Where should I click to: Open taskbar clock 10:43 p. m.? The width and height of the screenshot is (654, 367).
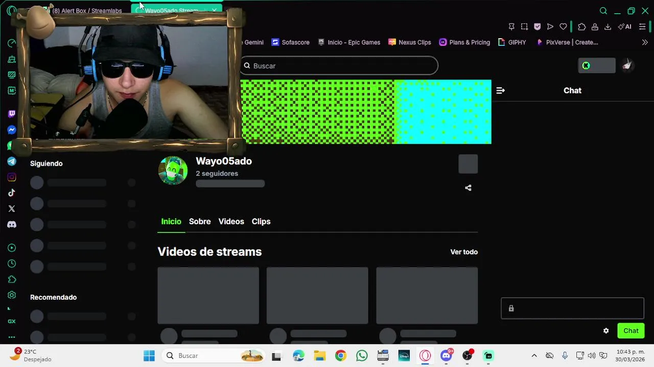click(x=630, y=355)
